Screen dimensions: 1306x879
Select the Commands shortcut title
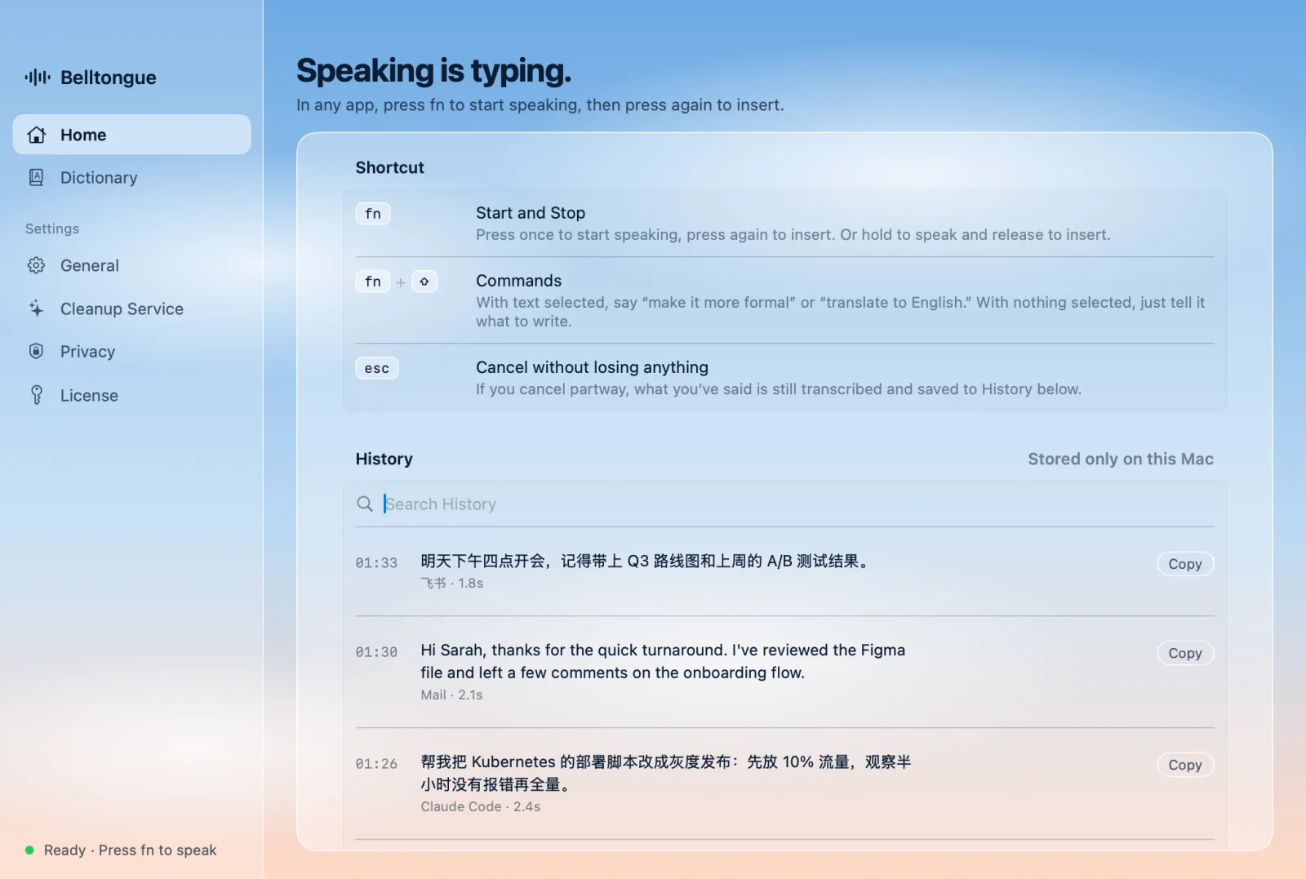[x=519, y=281]
